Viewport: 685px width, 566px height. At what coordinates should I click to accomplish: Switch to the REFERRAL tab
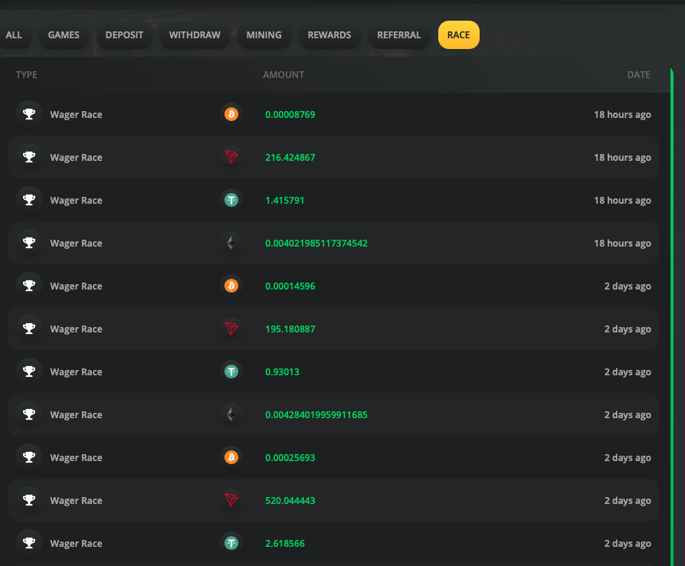[399, 35]
